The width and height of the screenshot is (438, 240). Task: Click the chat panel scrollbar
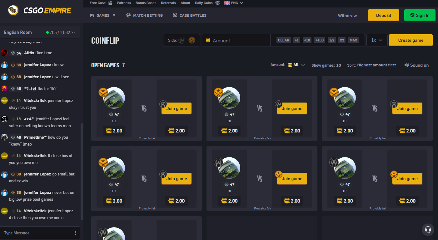click(x=82, y=171)
